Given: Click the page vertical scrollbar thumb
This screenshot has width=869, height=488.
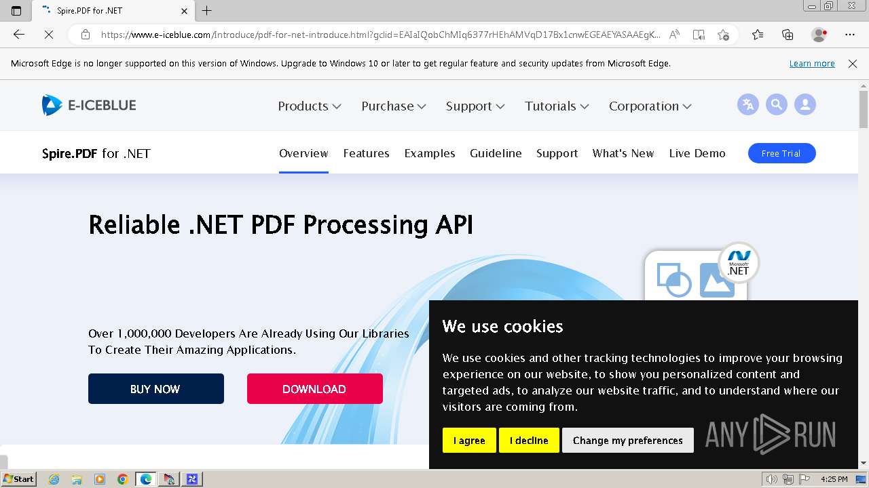Looking at the screenshot, I should coord(864,109).
